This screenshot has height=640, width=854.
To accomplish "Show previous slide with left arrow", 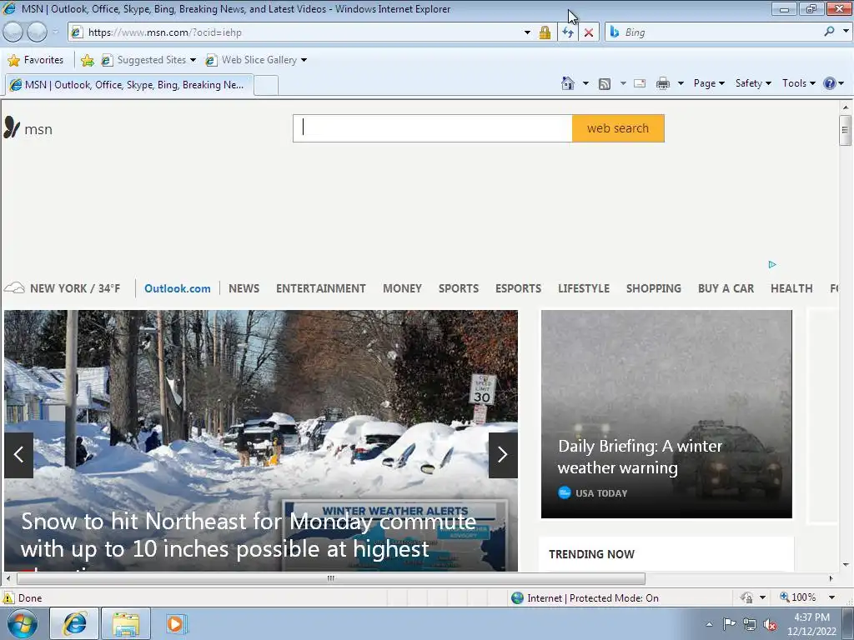I will (19, 455).
